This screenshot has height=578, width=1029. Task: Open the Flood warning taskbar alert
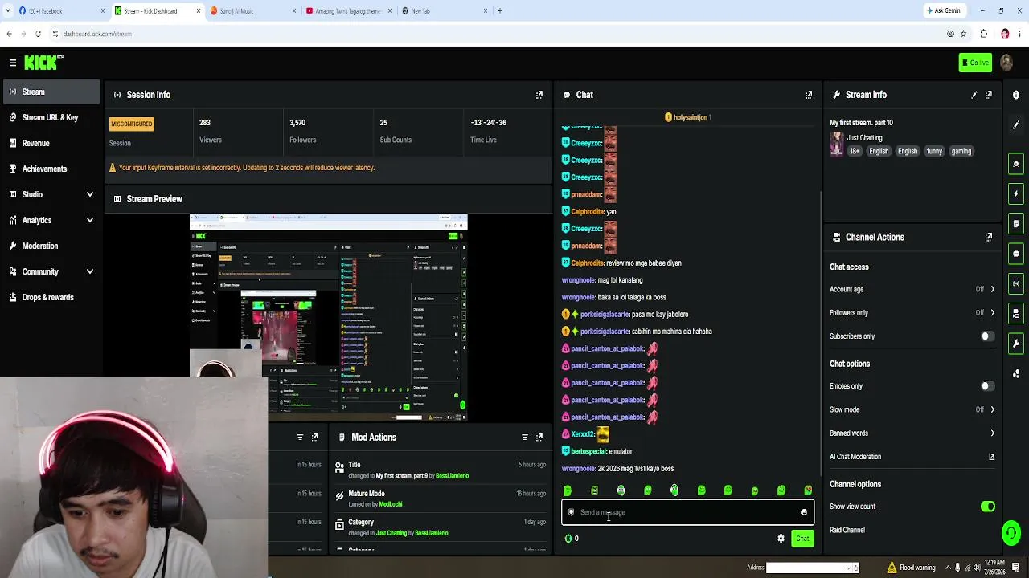point(912,568)
